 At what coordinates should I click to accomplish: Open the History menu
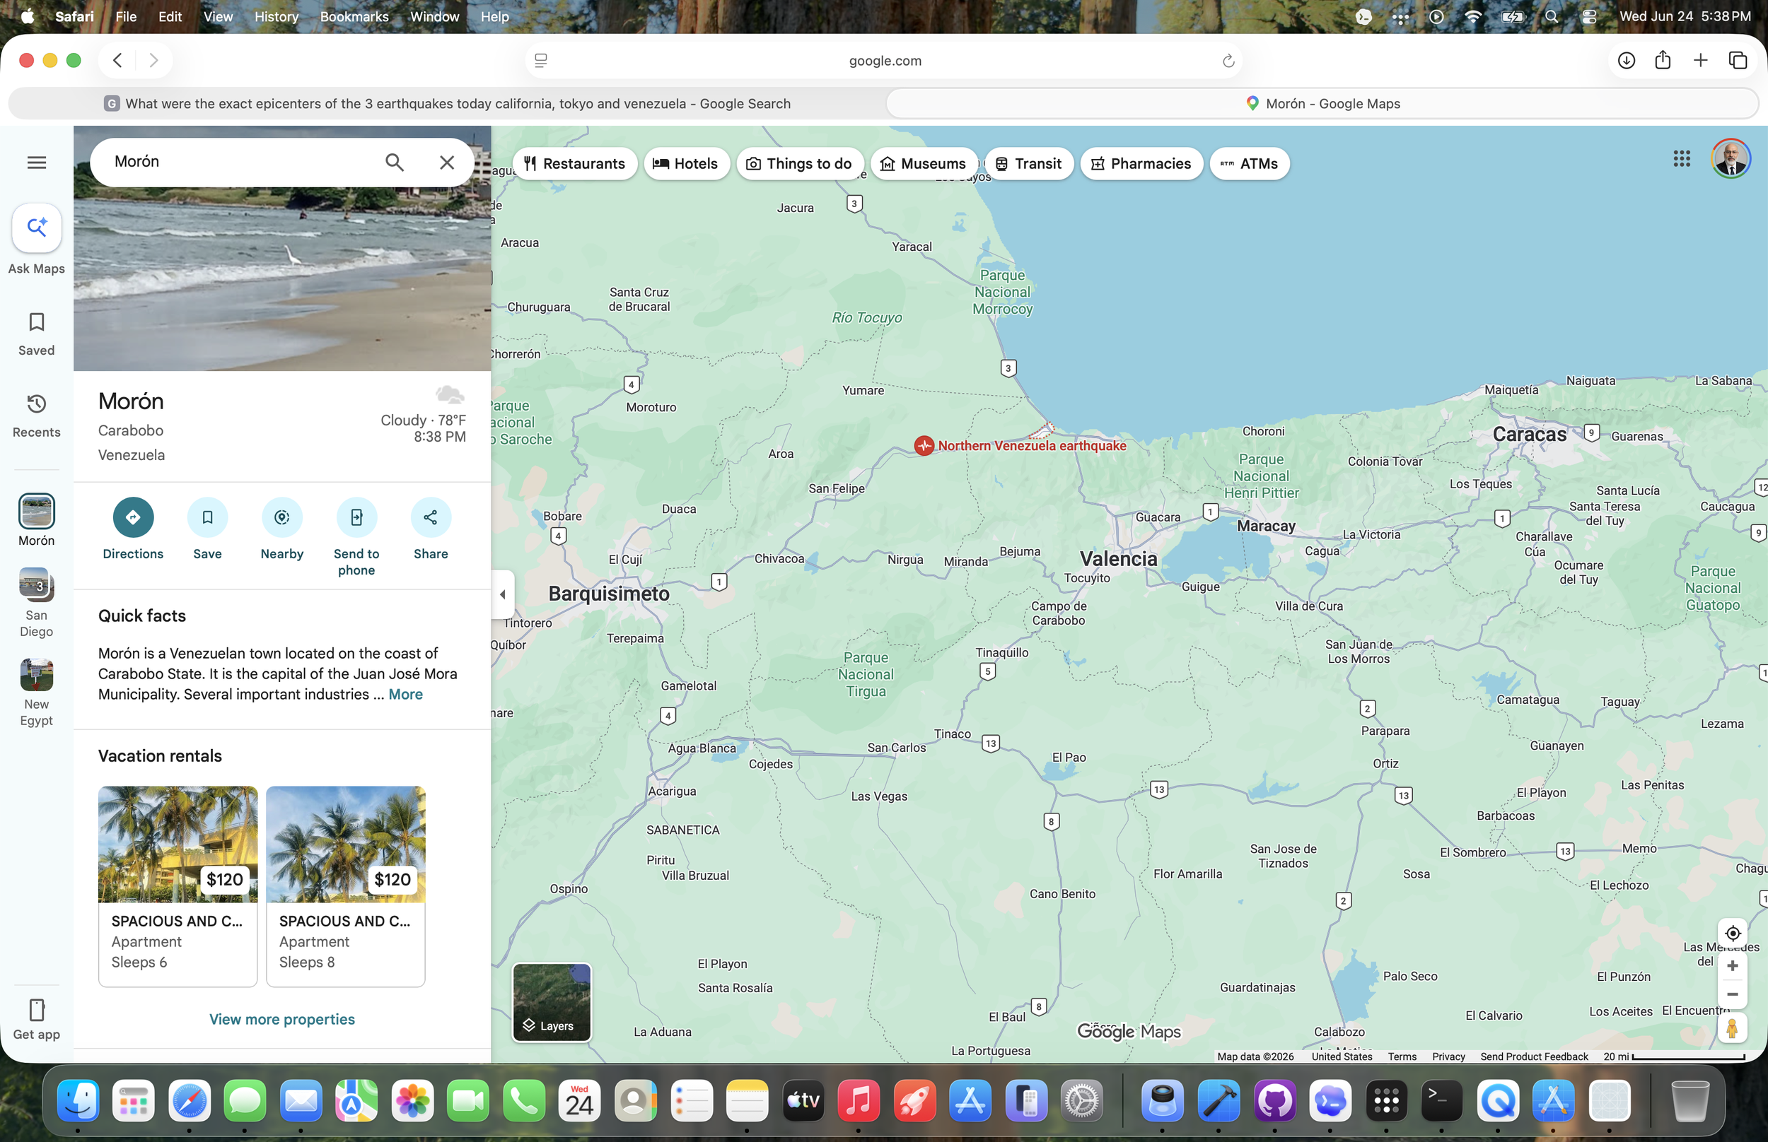(x=276, y=16)
